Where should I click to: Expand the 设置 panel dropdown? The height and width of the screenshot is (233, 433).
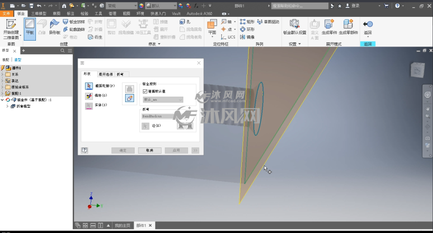295,44
